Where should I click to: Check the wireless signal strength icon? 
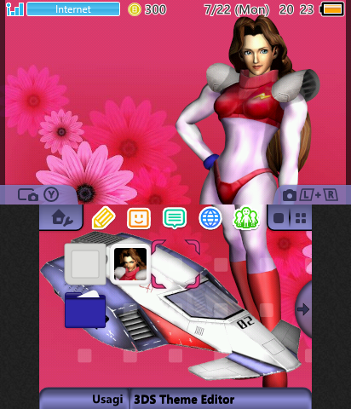click(x=14, y=9)
